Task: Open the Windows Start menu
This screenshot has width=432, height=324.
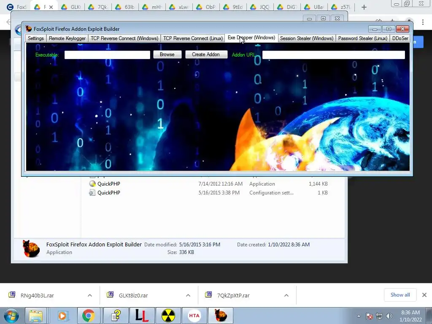Action: pyautogui.click(x=11, y=316)
